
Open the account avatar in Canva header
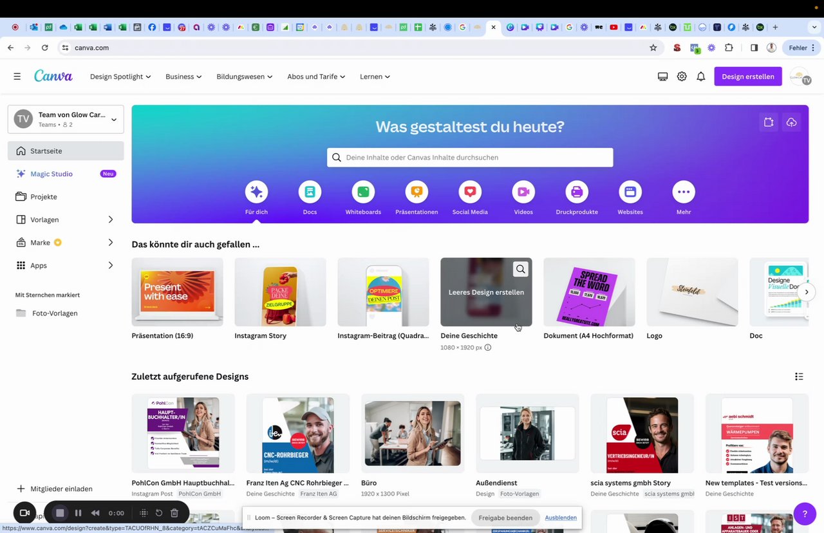800,77
